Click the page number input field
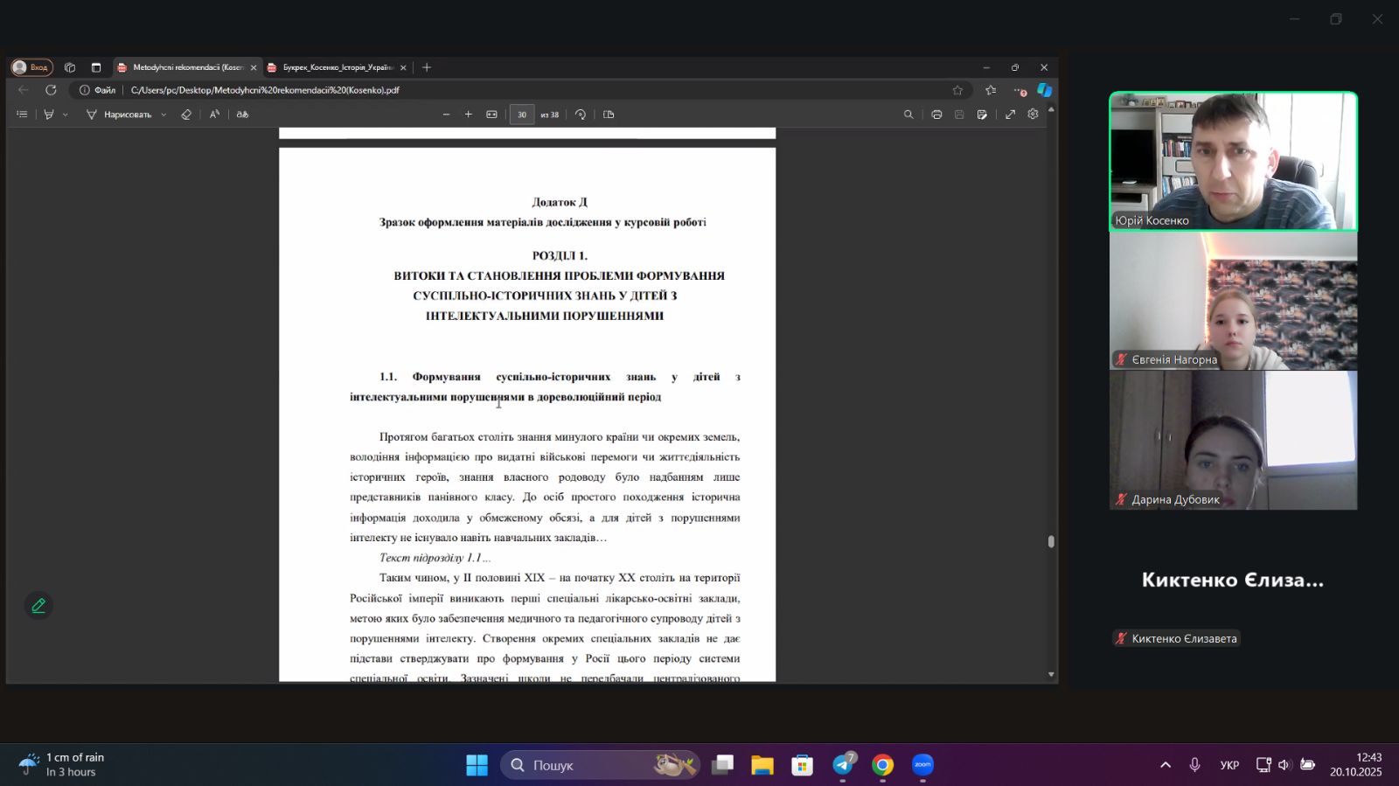This screenshot has height=786, width=1399. click(x=522, y=115)
